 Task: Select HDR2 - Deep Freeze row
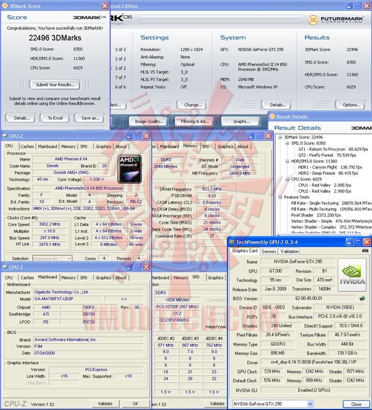tap(328, 173)
